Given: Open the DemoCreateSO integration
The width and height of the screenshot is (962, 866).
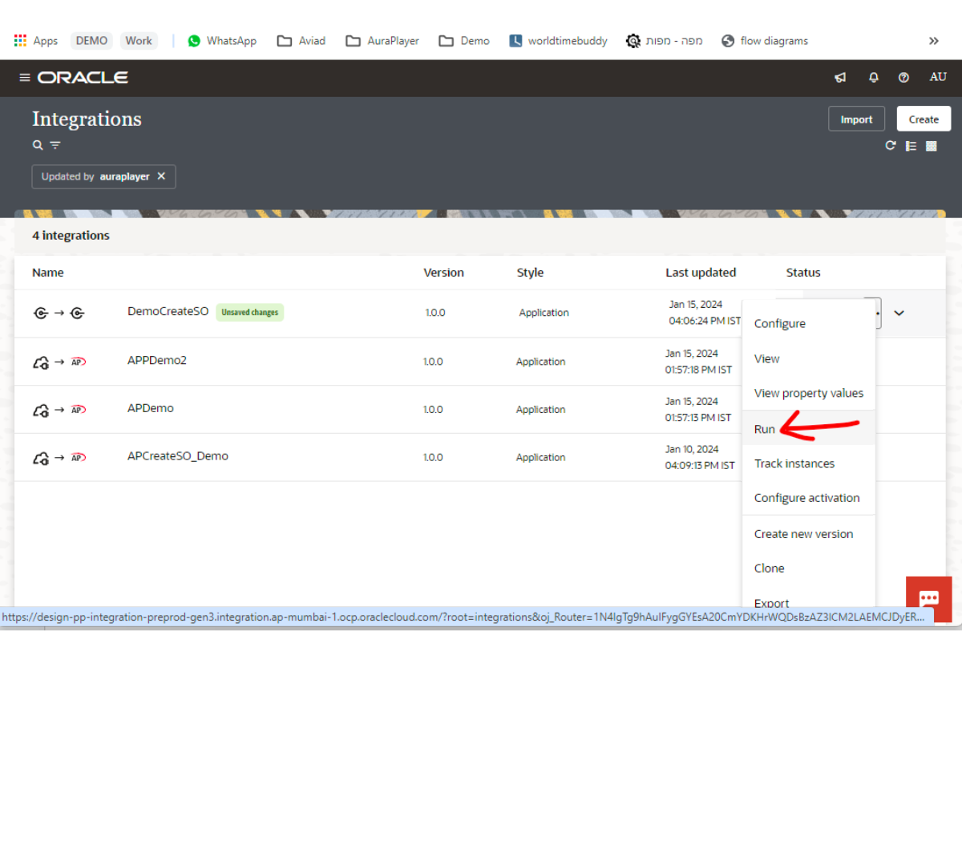Looking at the screenshot, I should click(x=168, y=311).
